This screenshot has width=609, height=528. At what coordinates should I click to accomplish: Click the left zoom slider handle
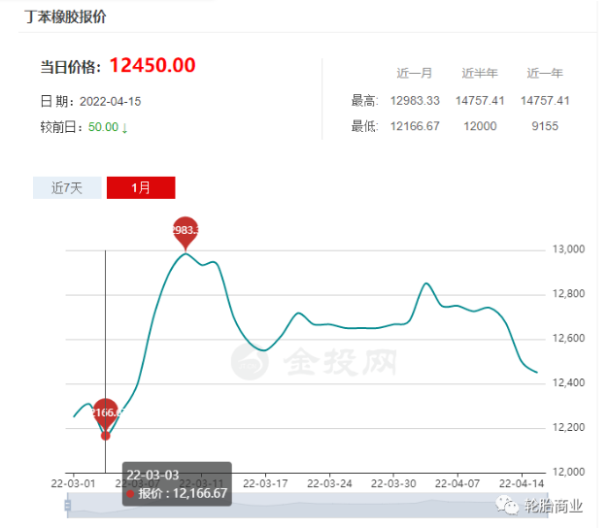coord(68,505)
